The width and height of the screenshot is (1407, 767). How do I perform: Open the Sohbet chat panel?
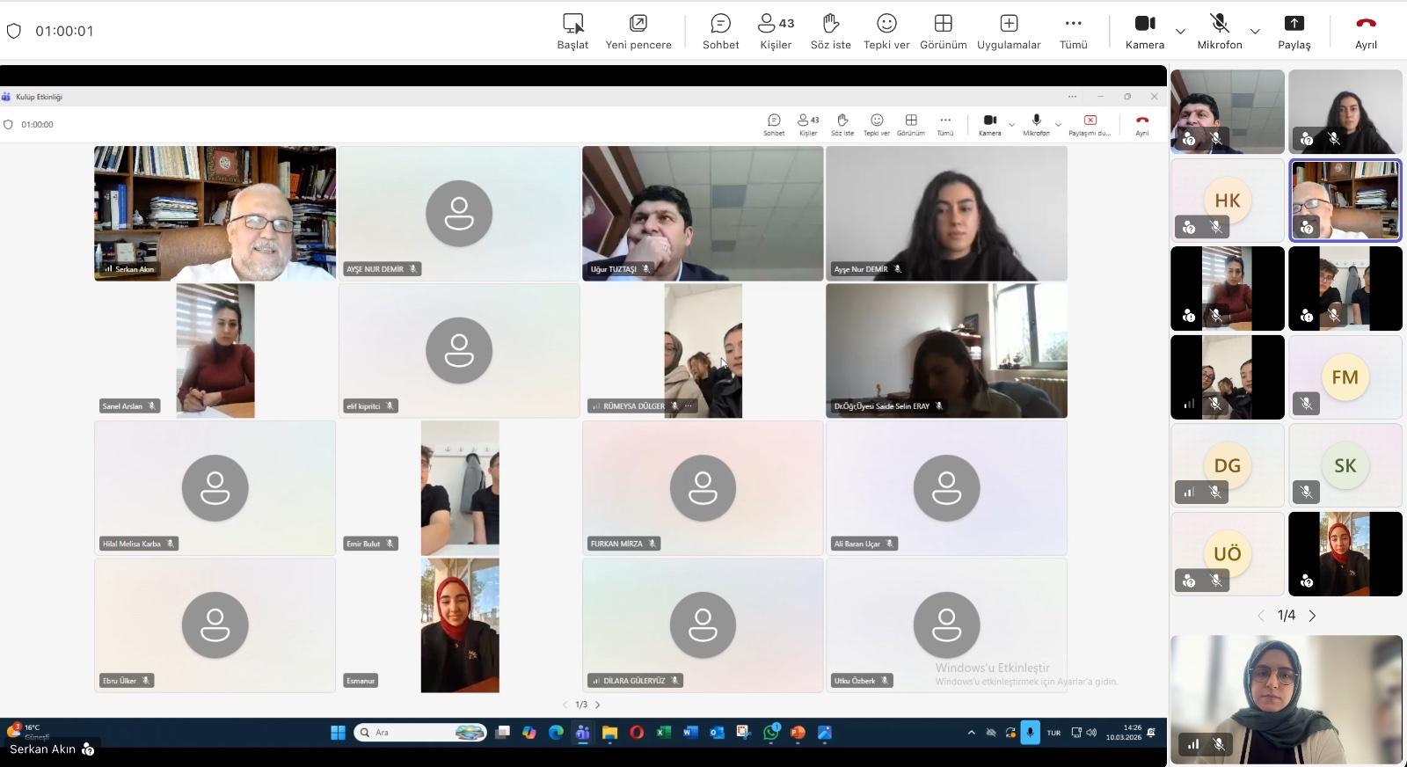click(720, 31)
